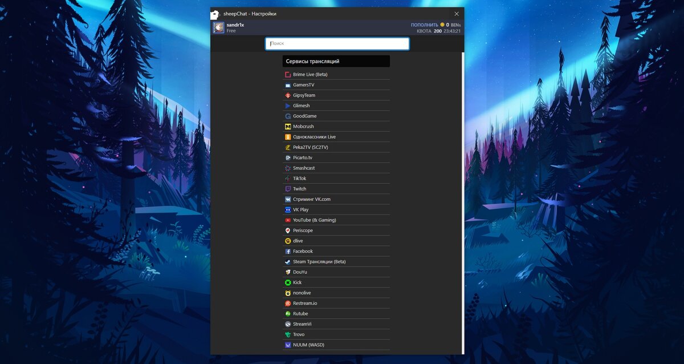Screen dimensions: 684x364
Task: Click the VK Play icon
Action: click(x=288, y=210)
